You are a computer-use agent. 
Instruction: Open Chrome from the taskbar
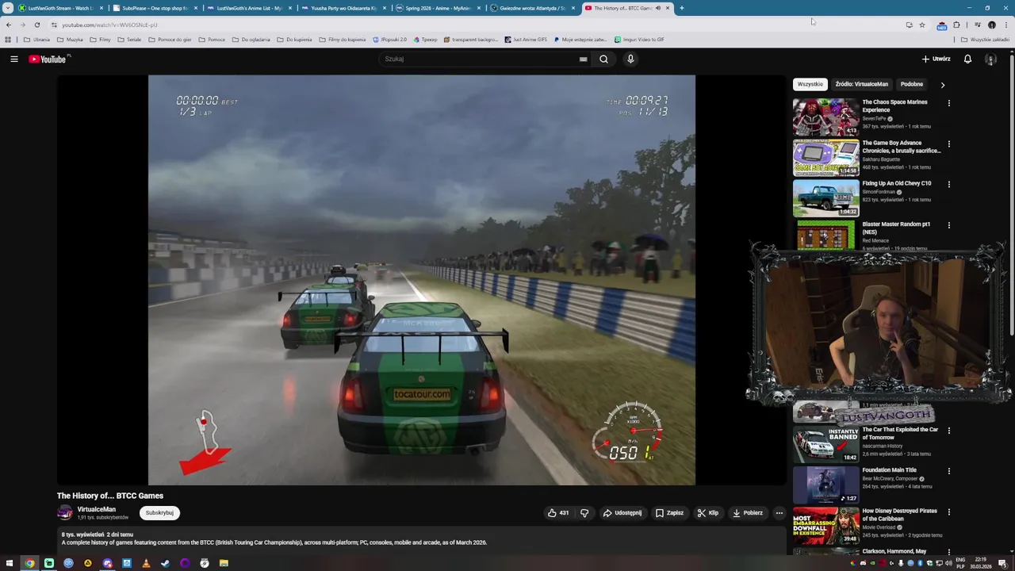coord(29,563)
